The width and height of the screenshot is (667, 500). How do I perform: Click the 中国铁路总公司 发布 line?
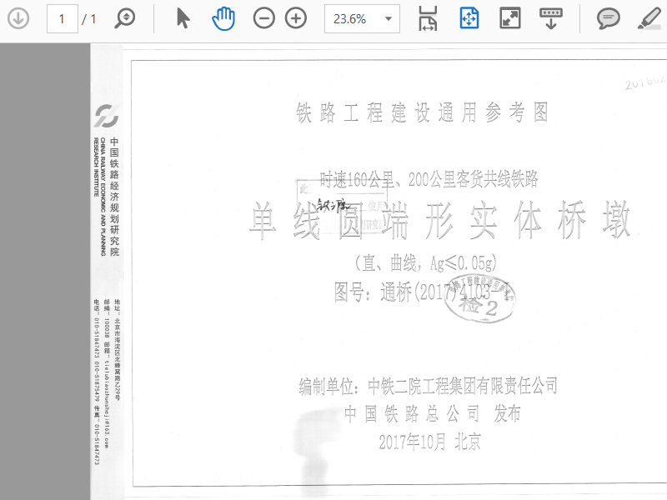coord(432,413)
